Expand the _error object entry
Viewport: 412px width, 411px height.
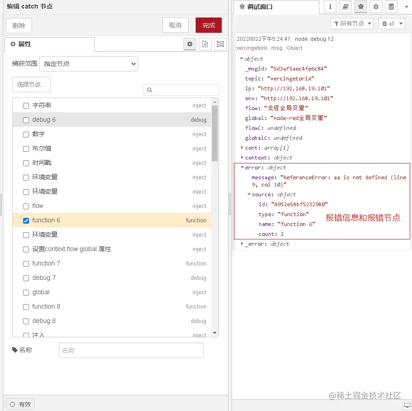(x=242, y=244)
